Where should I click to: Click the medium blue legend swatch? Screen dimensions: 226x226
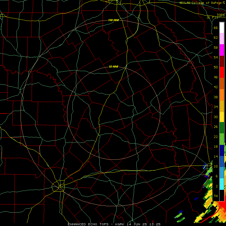coord(222,161)
